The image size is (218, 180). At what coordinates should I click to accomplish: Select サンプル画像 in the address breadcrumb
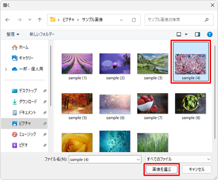click(x=92, y=20)
